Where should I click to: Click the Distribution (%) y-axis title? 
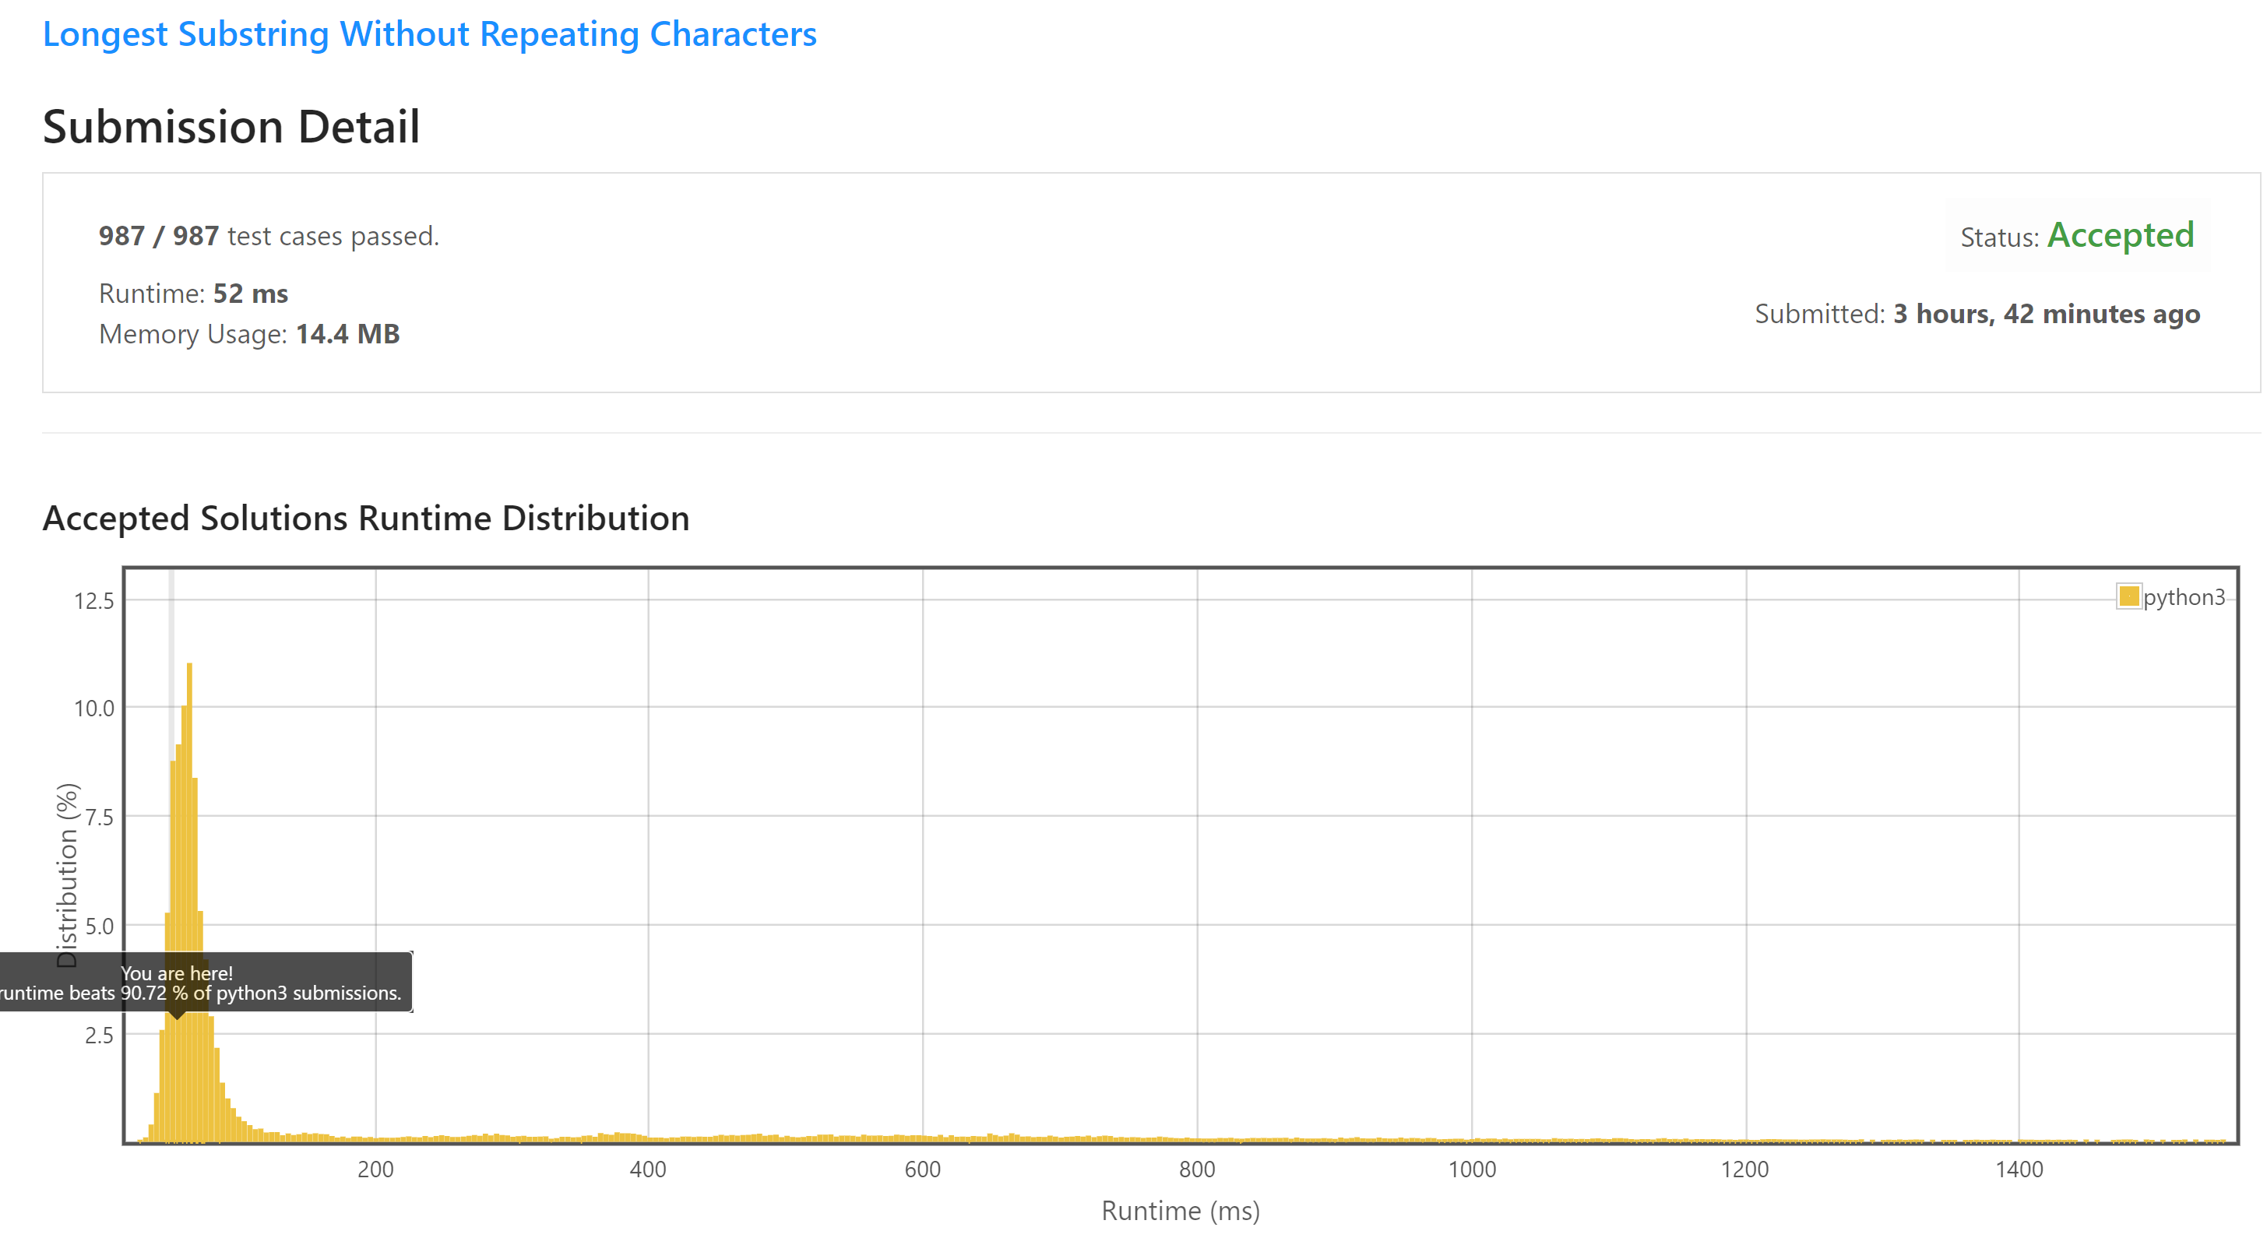[67, 874]
